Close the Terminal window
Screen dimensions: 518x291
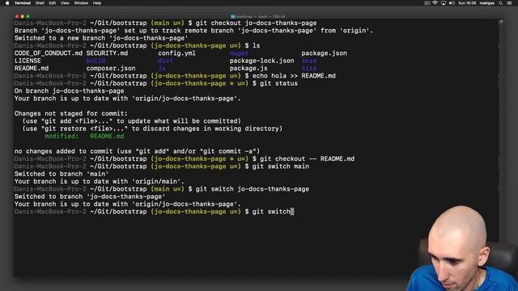point(17,16)
